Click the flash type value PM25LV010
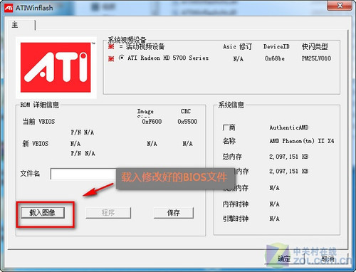The width and height of the screenshot is (356, 272). coord(316,58)
